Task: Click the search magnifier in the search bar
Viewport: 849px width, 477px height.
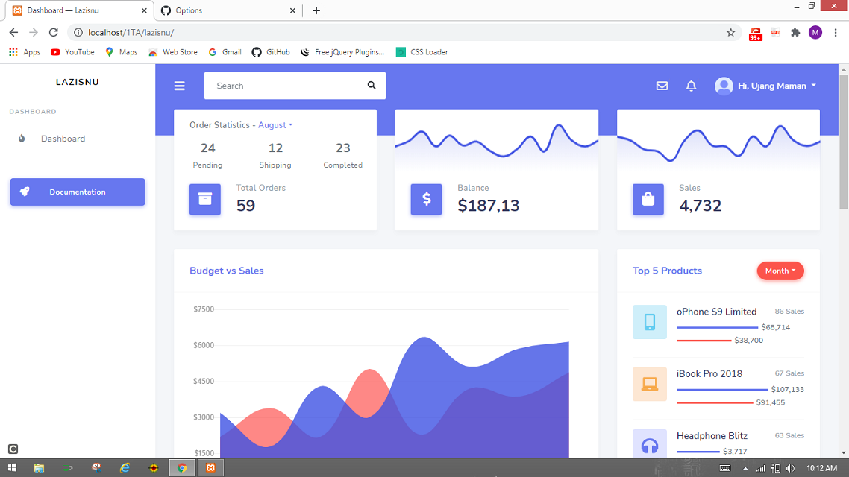Action: [371, 85]
